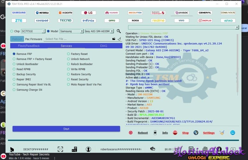Select the Factory Reset option
Viewport: 248px width, 160px height.
click(x=77, y=54)
